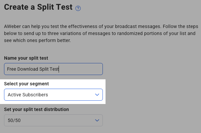Choose the 50/50 distribution value
201x133 pixels.
click(14, 120)
